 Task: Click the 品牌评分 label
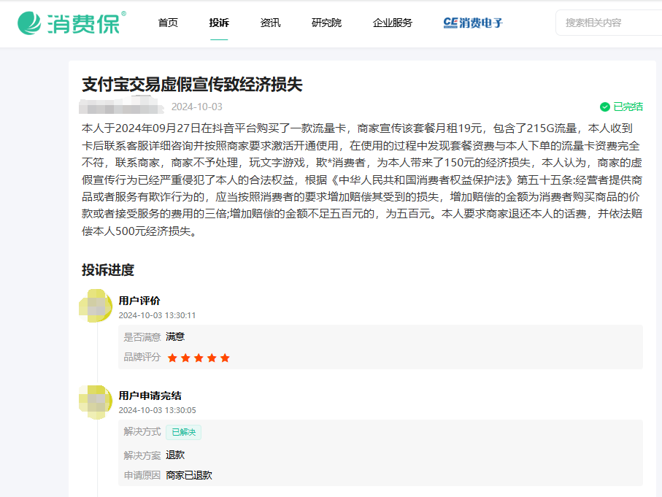142,357
